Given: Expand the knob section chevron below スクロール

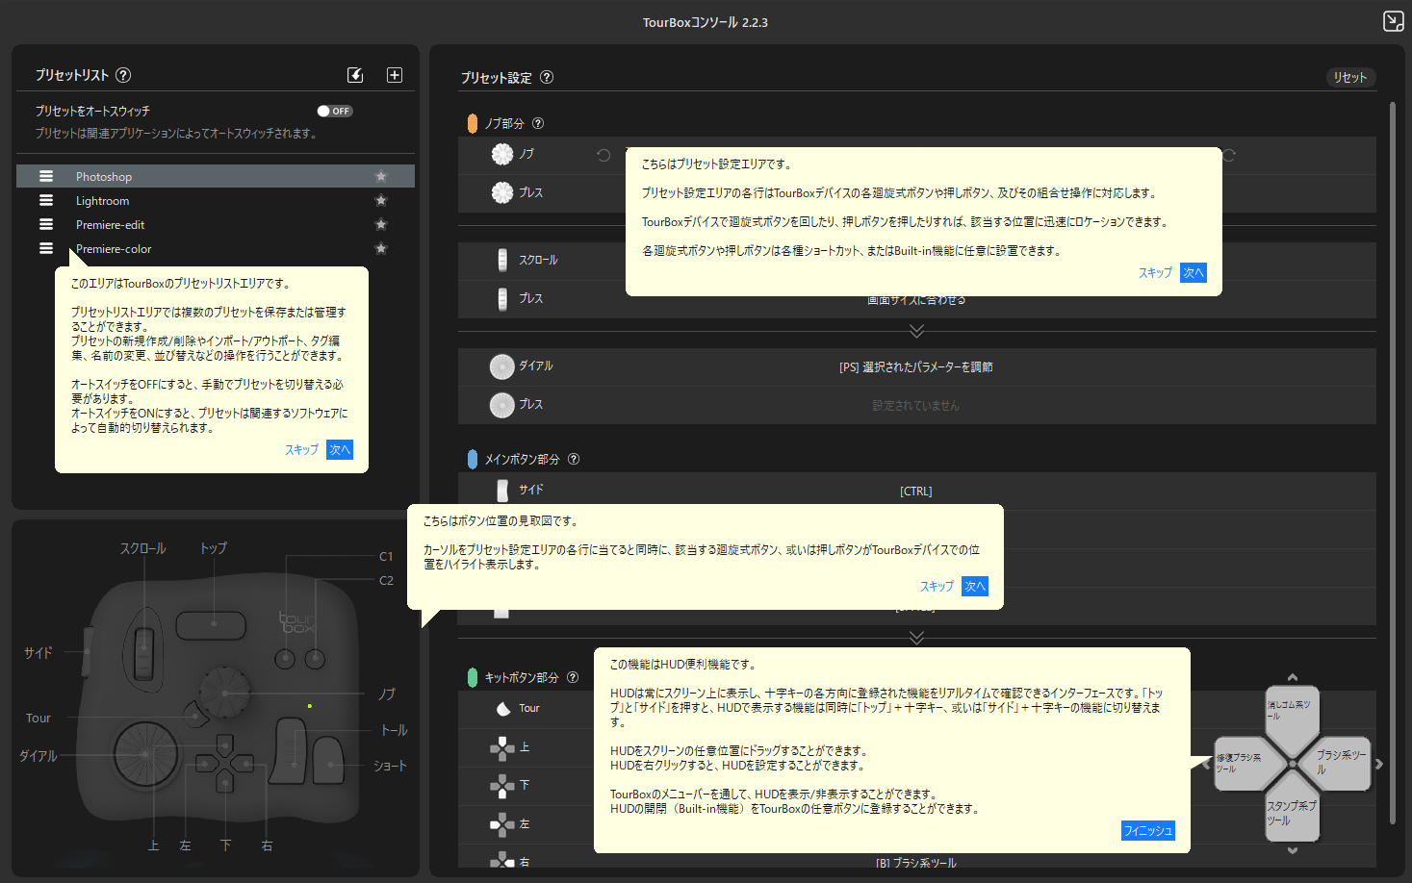Looking at the screenshot, I should point(916,331).
